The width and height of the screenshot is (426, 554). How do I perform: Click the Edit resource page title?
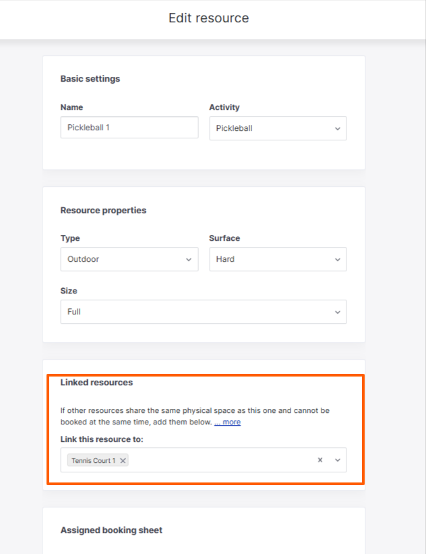(209, 18)
